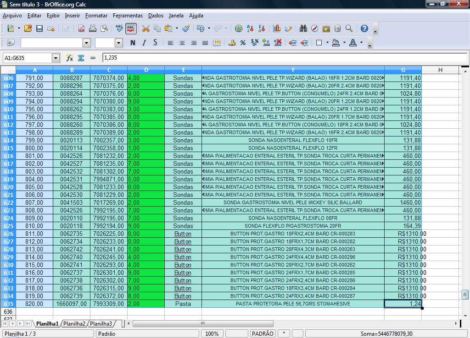Expand the New document dropdown arrow

click(19, 28)
